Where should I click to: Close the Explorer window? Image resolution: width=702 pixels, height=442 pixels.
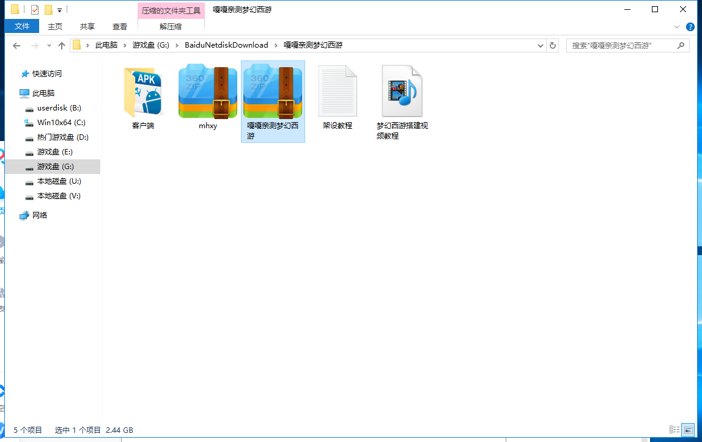tap(683, 9)
